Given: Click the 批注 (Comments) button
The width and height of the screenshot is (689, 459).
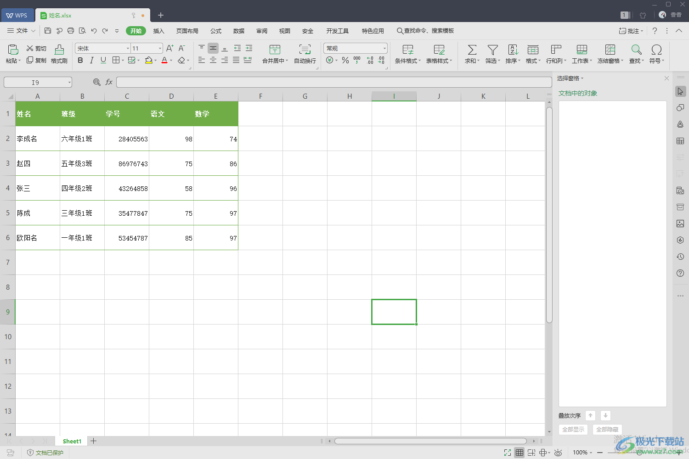Looking at the screenshot, I should (631, 31).
